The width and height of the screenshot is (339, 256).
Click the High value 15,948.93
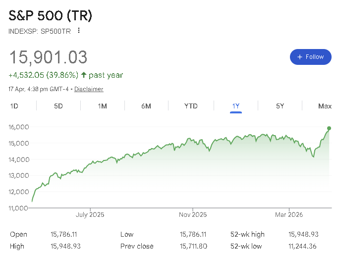pos(65,246)
